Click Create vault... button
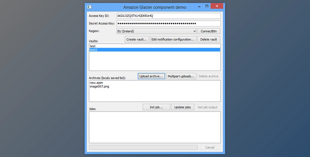The height and width of the screenshot is (157, 310). (137, 39)
